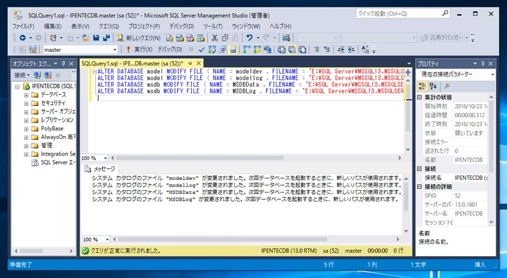Click the 実行(X) execute button
The image size is (507, 278).
coord(139,50)
